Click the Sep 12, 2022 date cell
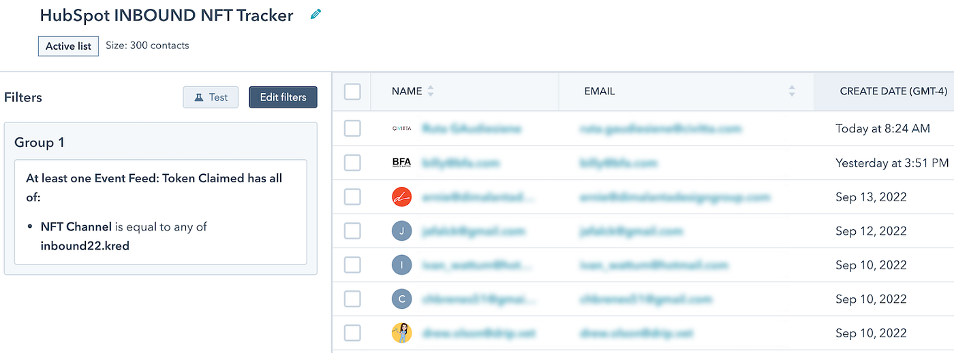Viewport: 954px width, 353px height. (x=872, y=231)
